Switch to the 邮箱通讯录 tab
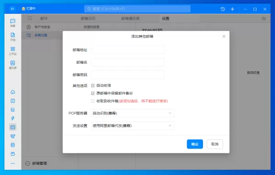Screen dimensions: 275x175 [130, 18]
